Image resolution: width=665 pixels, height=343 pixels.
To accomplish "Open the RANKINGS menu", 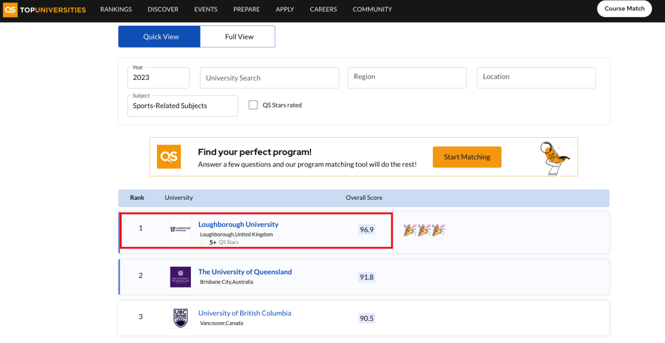I will click(x=116, y=9).
